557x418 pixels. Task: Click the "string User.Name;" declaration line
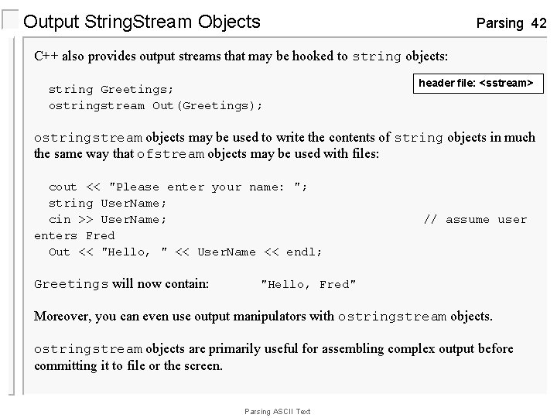pyautogui.click(x=108, y=204)
